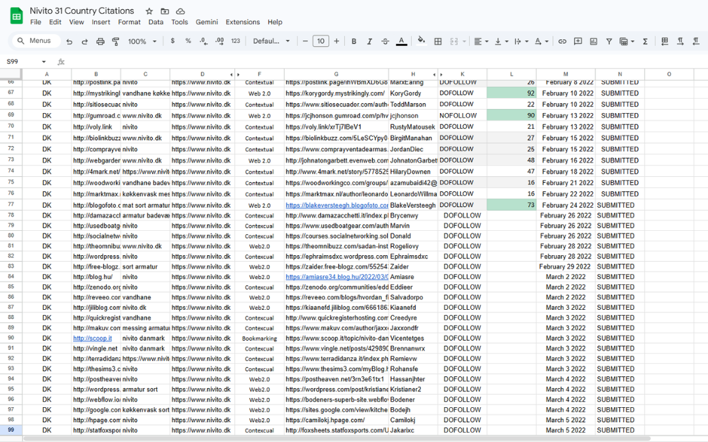Open the Data menu
This screenshot has width=708, height=442.
click(155, 22)
